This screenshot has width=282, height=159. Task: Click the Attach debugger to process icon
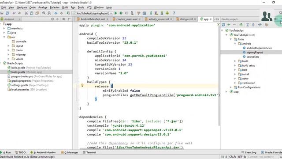132,13
